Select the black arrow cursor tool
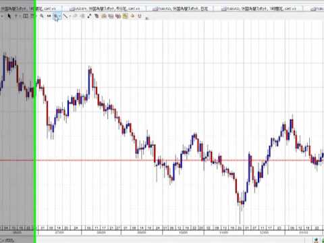This screenshot has height=243, width=324. [9, 16]
